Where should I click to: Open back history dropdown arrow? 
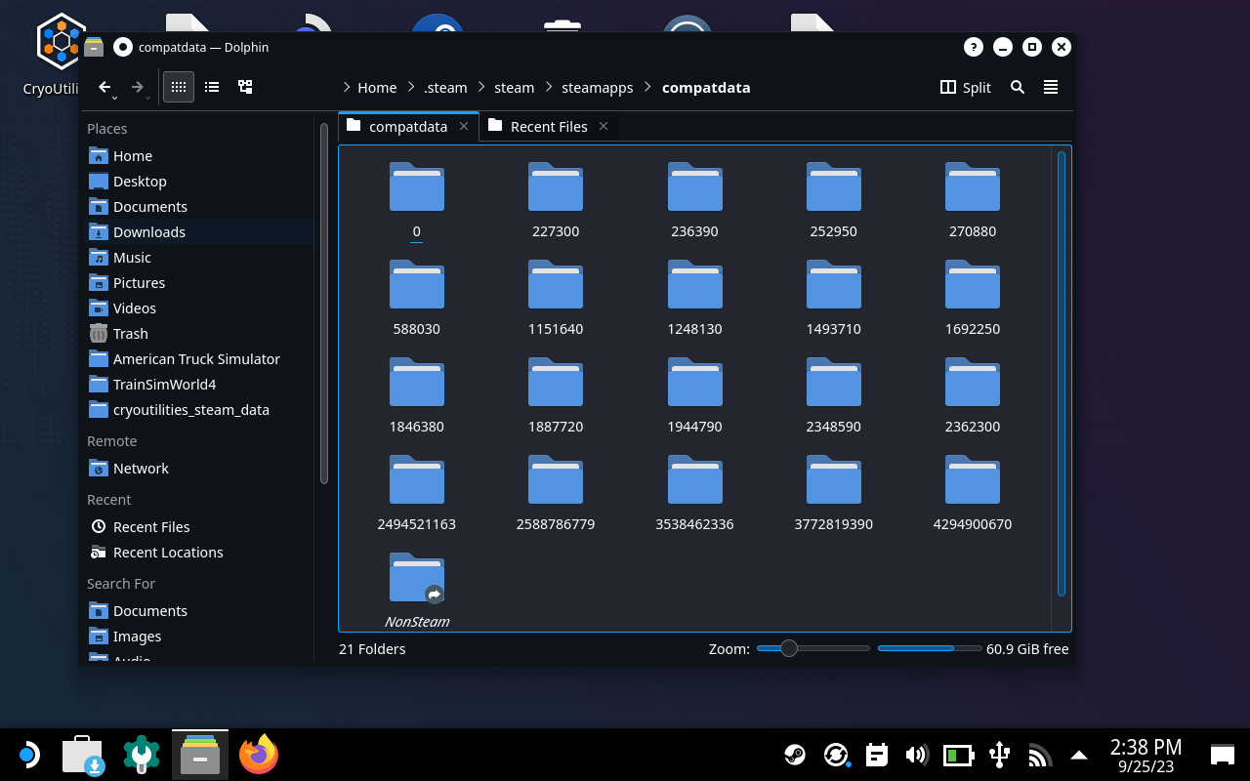(115, 97)
